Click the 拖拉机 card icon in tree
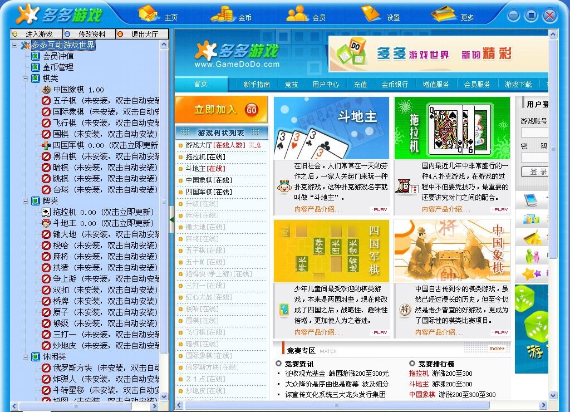 pyautogui.click(x=46, y=212)
